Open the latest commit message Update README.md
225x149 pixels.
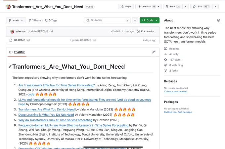click(x=40, y=31)
